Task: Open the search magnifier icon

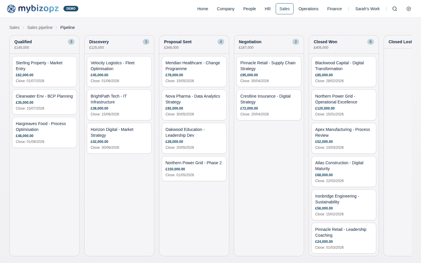Action: tap(395, 9)
